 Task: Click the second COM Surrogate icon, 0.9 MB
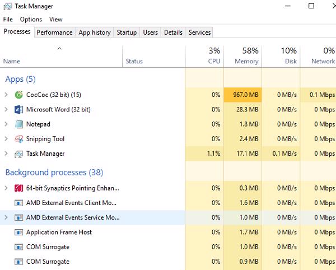pos(18,262)
